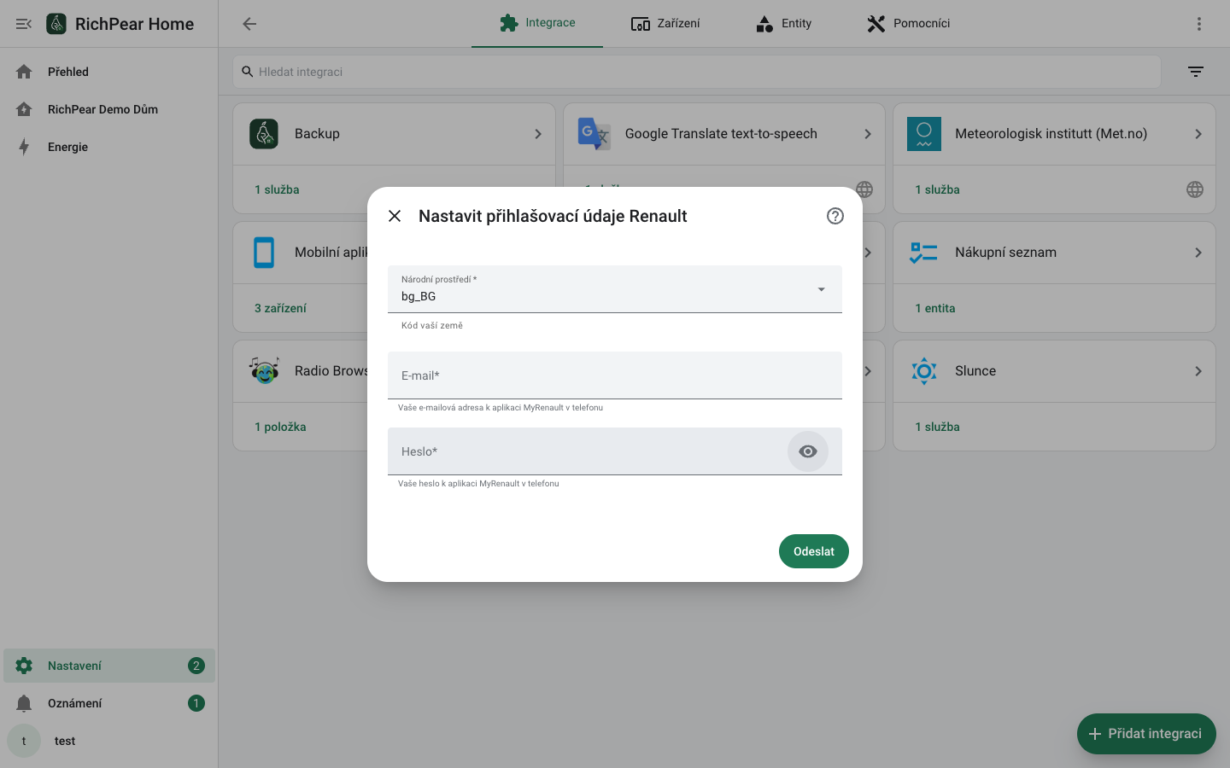Close the Renault credentials dialog
This screenshot has width=1230, height=768.
tap(395, 216)
